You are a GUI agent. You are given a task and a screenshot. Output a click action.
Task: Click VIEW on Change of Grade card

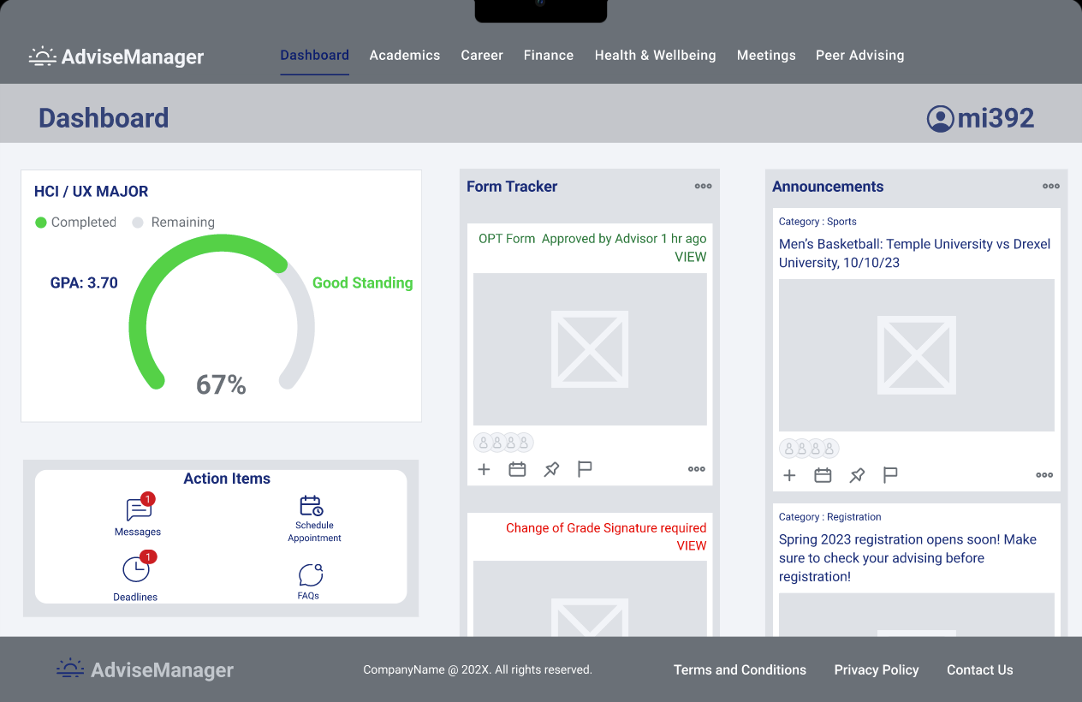(x=692, y=545)
